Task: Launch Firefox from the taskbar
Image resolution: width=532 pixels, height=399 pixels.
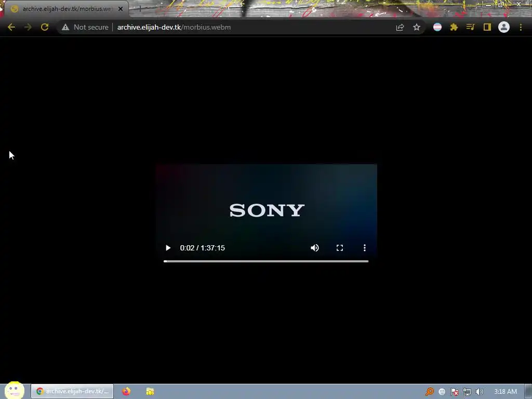Action: [x=126, y=391]
